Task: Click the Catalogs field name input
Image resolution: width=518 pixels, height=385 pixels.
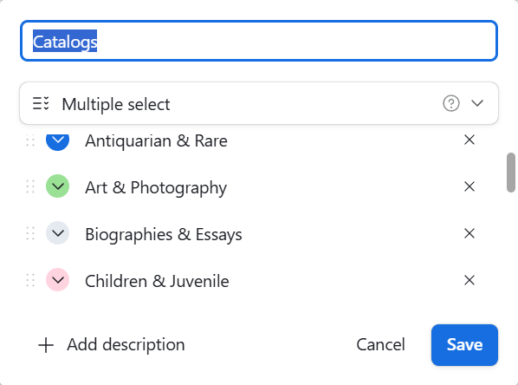Action: [259, 41]
